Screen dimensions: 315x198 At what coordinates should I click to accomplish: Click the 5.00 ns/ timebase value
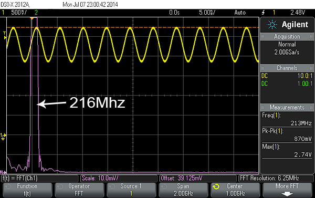pyautogui.click(x=207, y=13)
